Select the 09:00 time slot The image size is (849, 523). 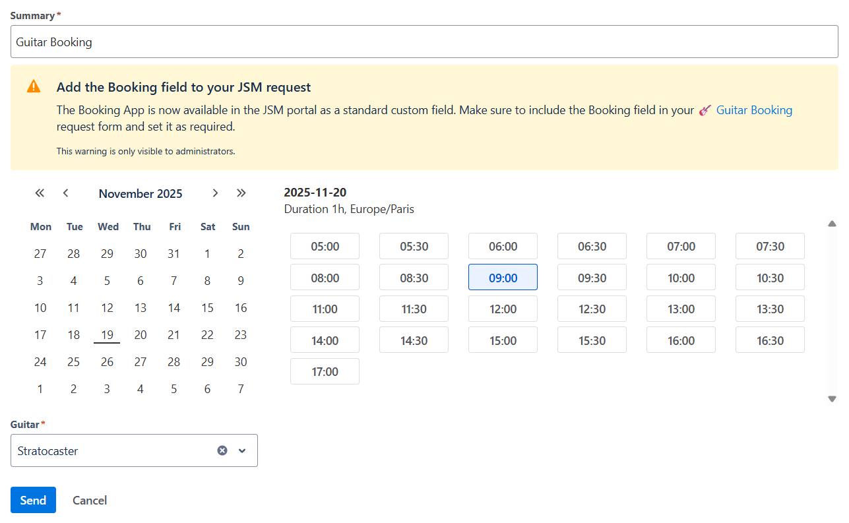click(503, 278)
